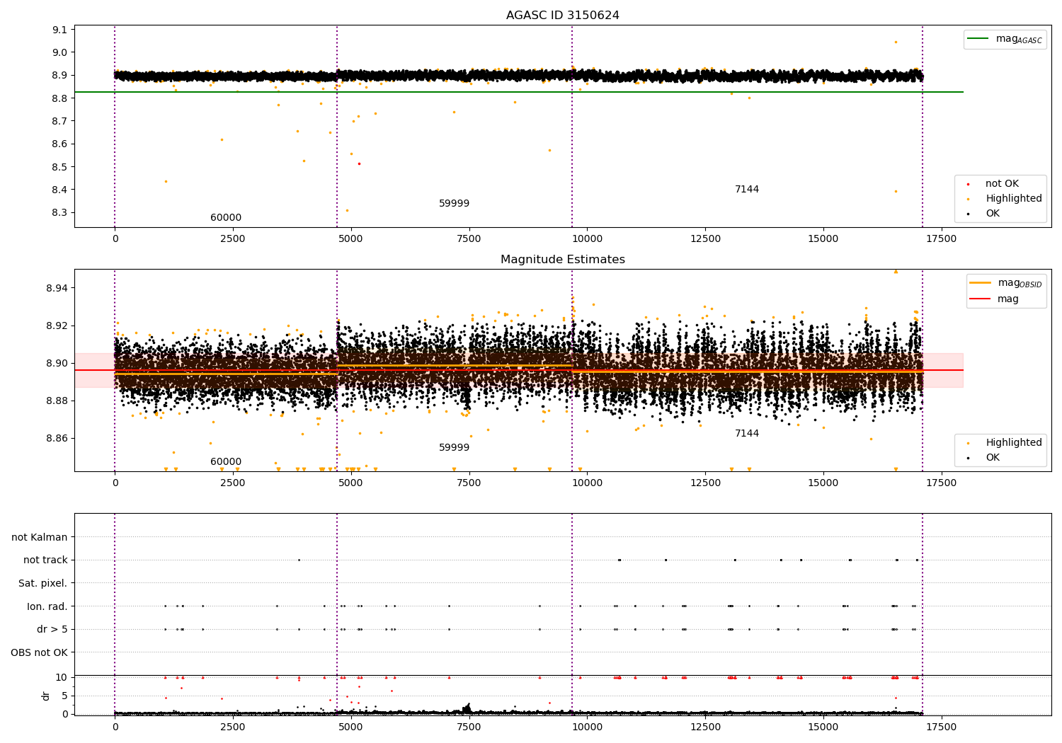Screen dimensions: 1062x743
Task: Click OBSID label 60000 in top plot
Action: tap(226, 218)
